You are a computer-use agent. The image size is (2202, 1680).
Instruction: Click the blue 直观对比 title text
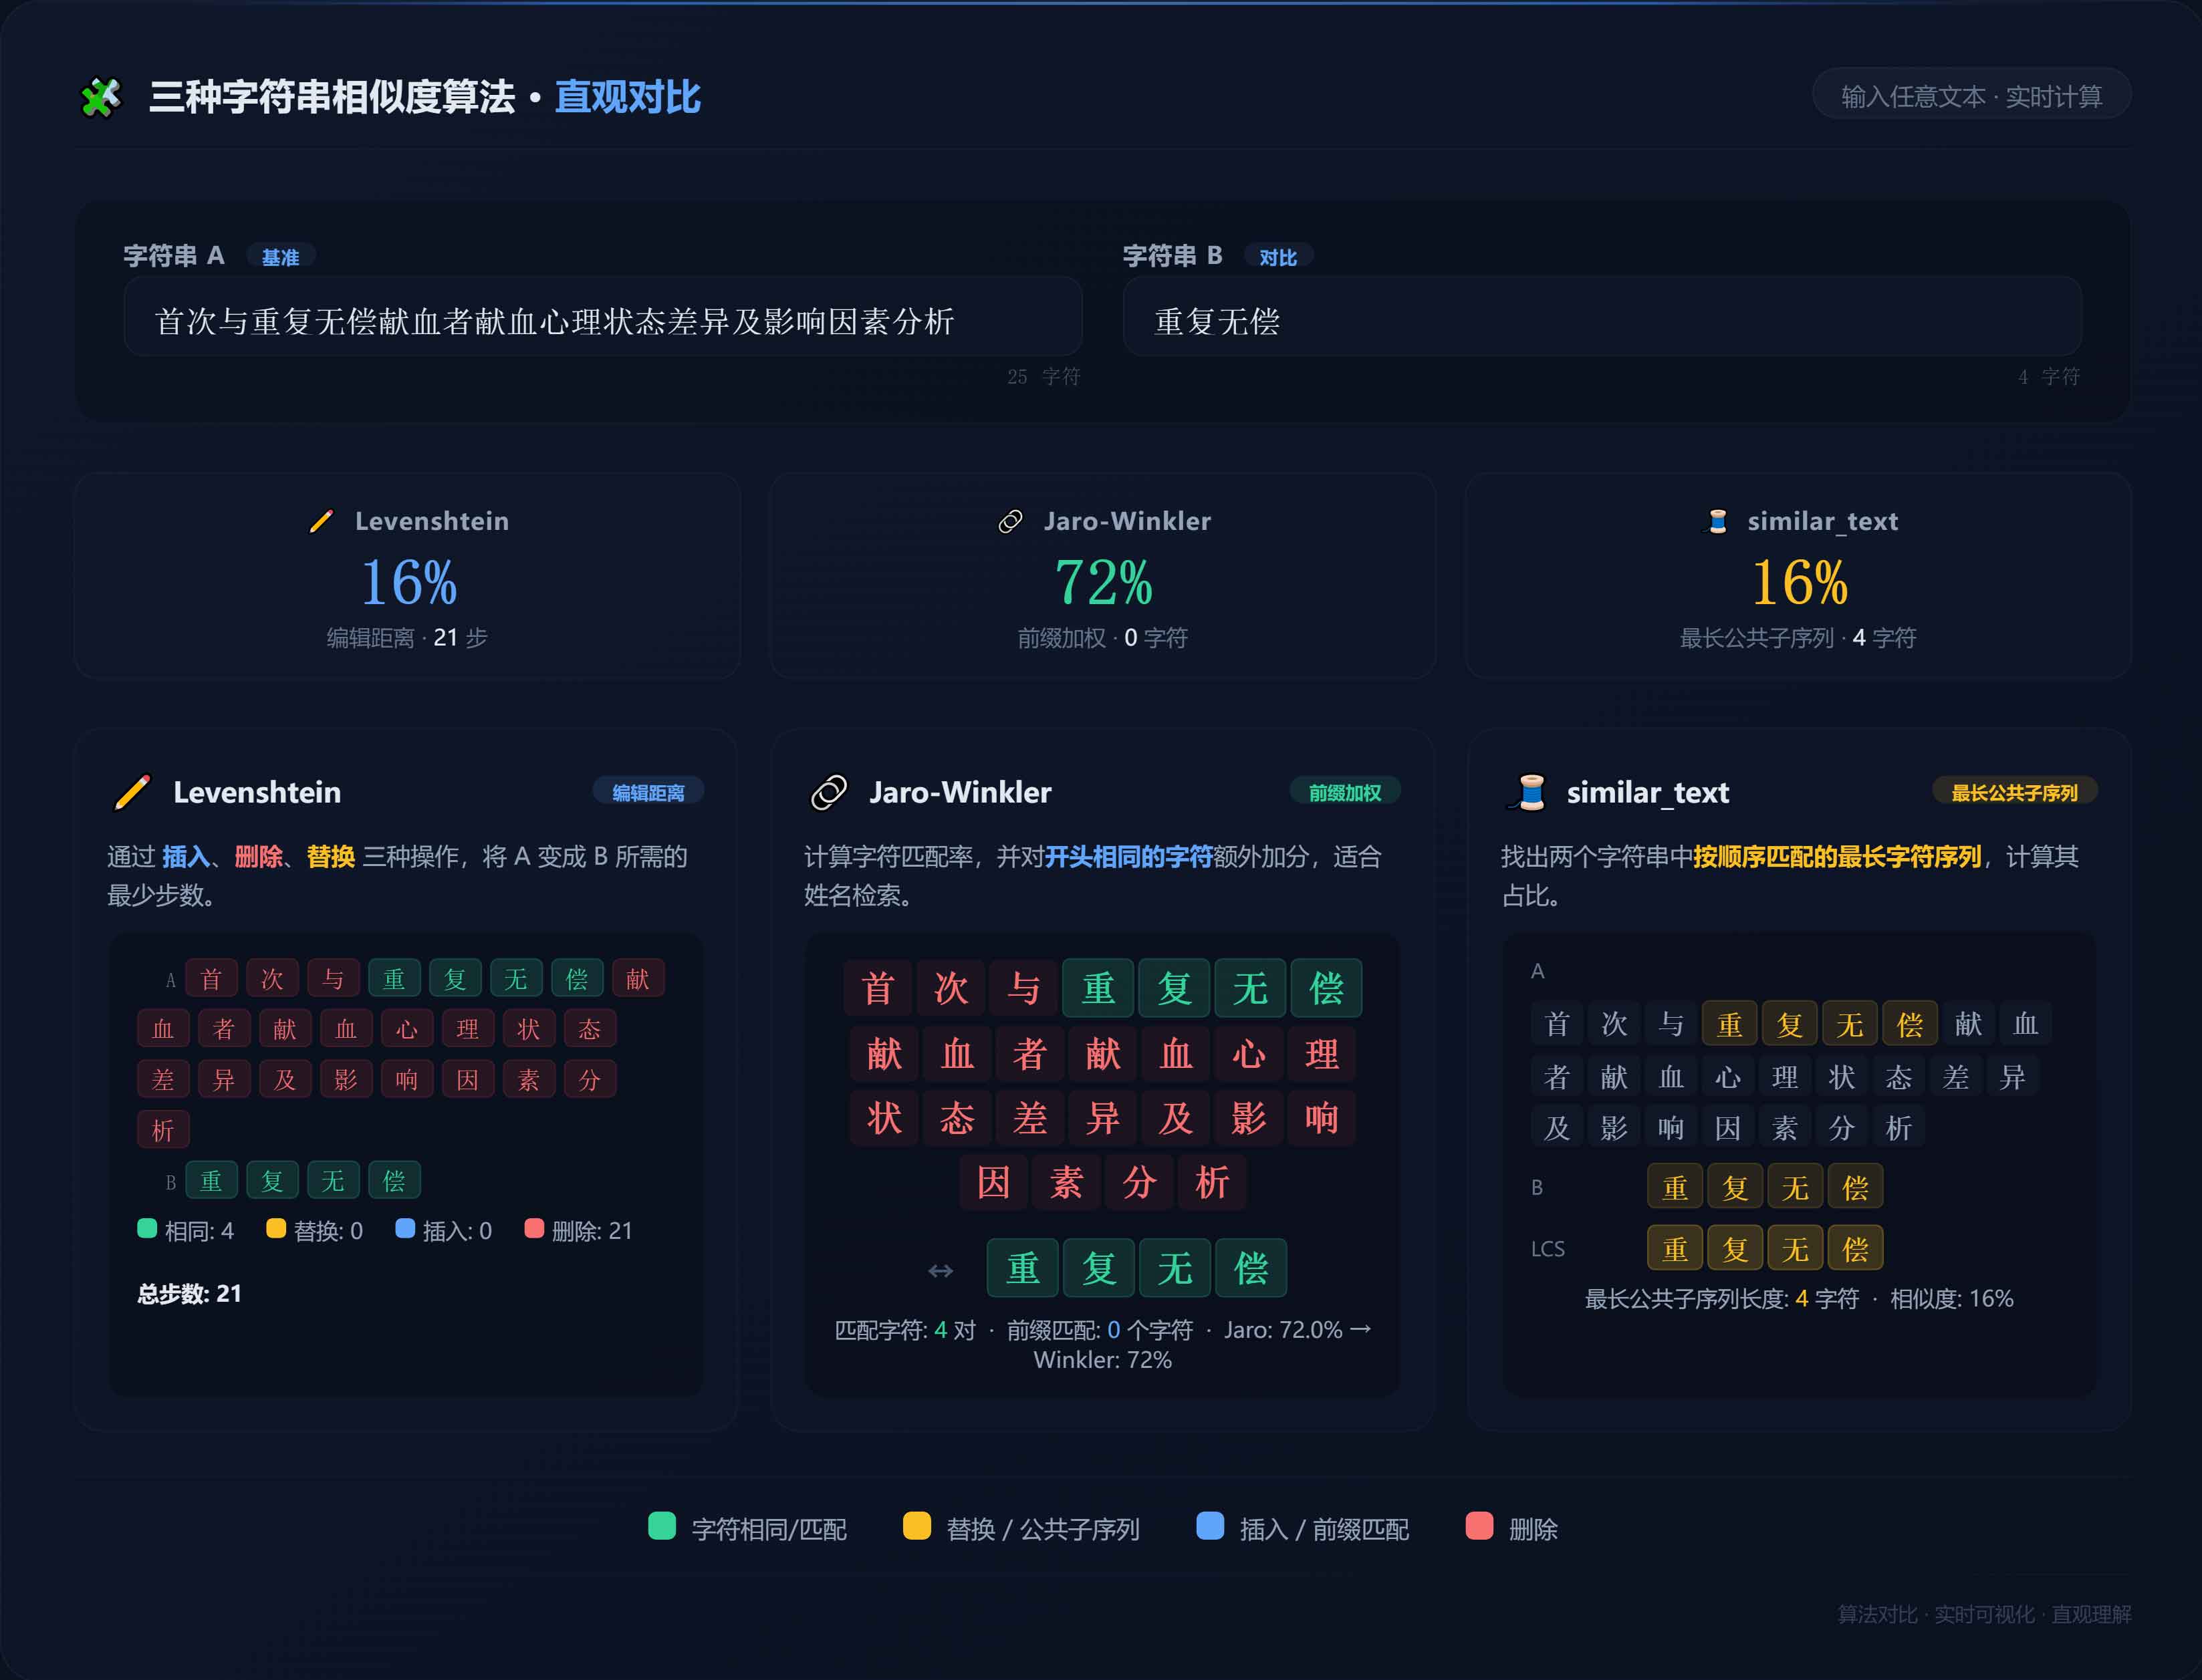[x=627, y=97]
